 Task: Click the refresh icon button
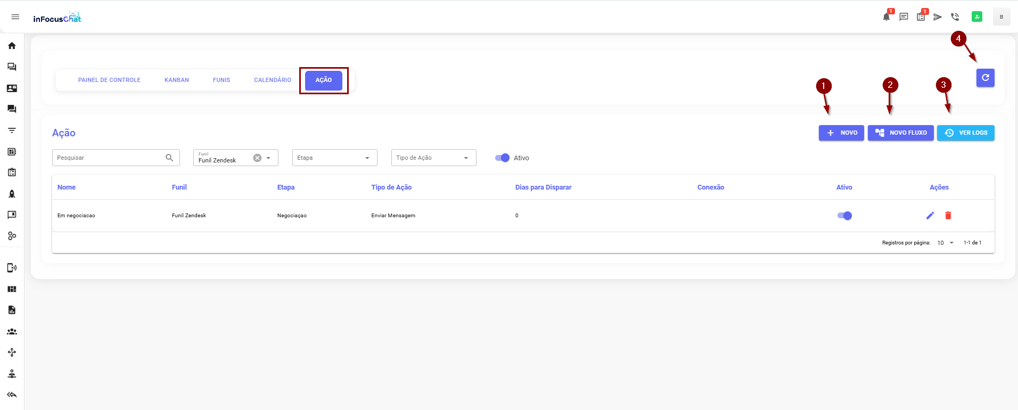point(985,78)
